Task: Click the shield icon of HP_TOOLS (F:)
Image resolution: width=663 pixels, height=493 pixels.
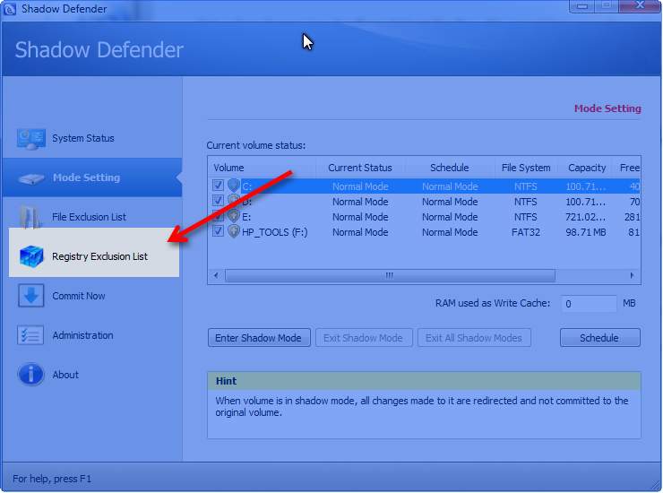Action: [x=234, y=231]
